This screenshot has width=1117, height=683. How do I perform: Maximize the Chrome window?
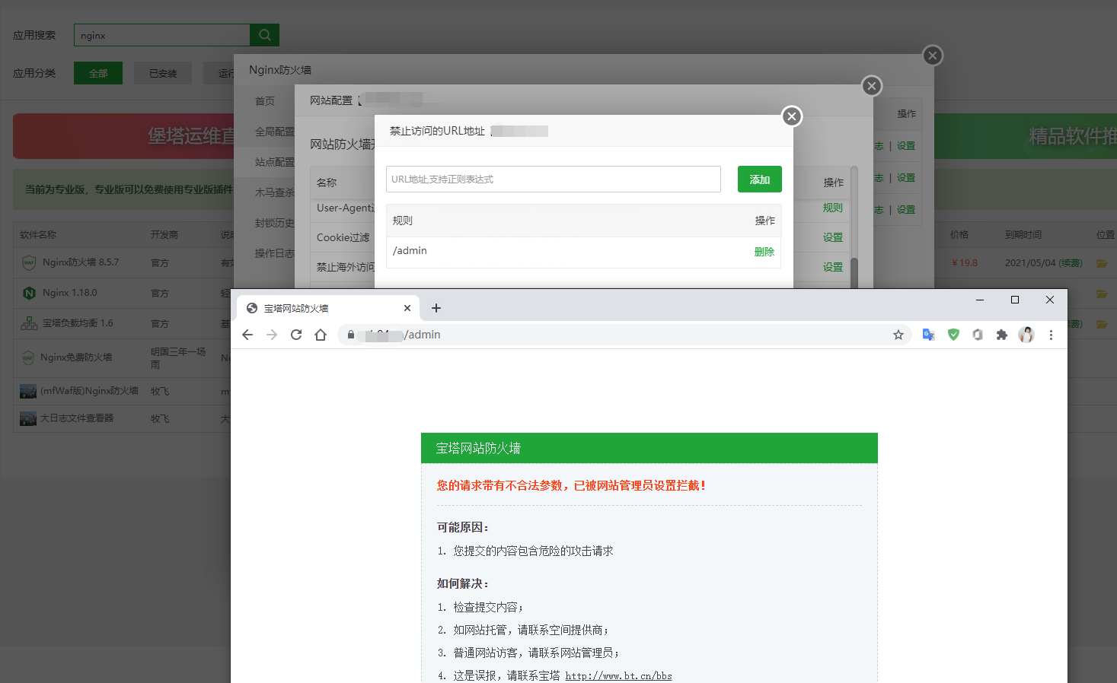pyautogui.click(x=1015, y=300)
